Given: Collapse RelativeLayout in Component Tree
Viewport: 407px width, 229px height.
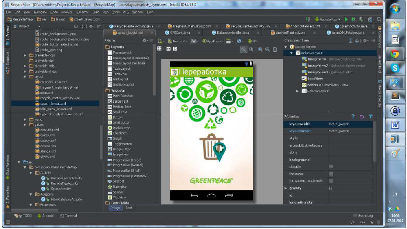Looking at the screenshot, I should [x=292, y=53].
